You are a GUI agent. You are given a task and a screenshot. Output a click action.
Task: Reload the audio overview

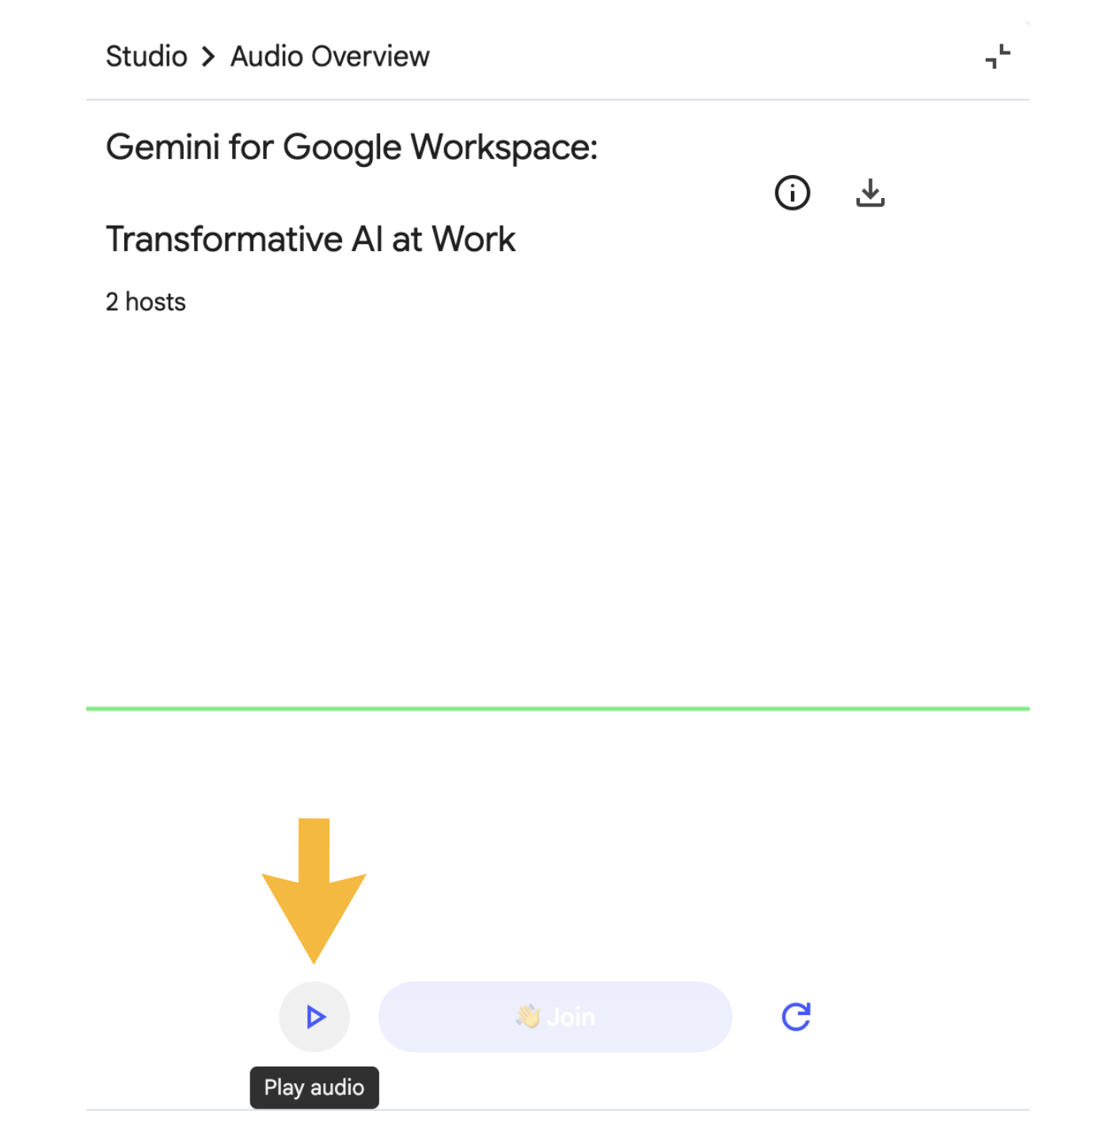tap(796, 1017)
